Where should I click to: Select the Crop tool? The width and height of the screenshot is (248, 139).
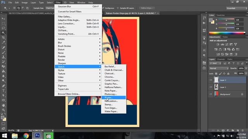tap(3, 38)
